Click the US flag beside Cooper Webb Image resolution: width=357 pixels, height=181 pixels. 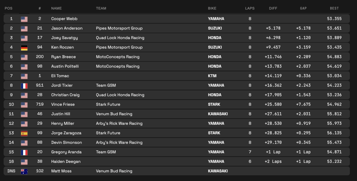pyautogui.click(x=24, y=19)
